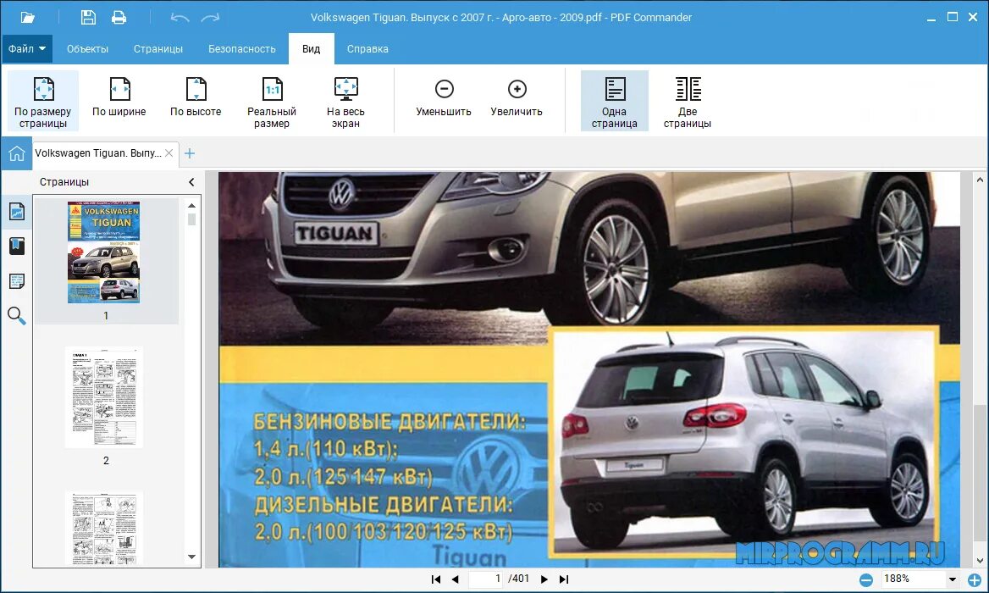Open the Страницы ribbon tab

pyautogui.click(x=158, y=48)
